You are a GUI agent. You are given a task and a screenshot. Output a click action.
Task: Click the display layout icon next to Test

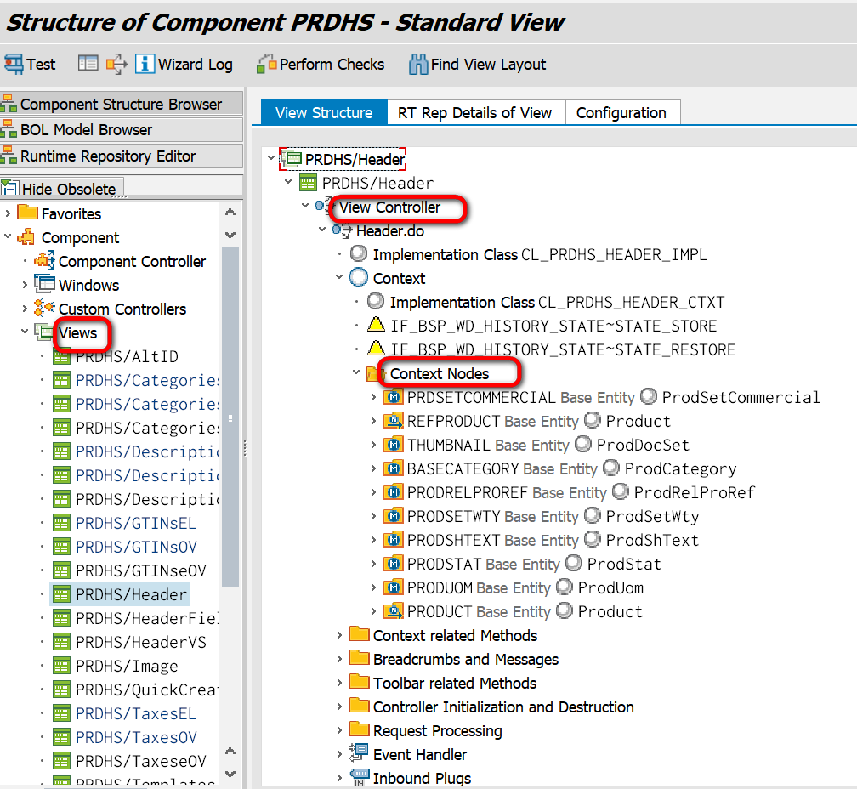click(88, 64)
